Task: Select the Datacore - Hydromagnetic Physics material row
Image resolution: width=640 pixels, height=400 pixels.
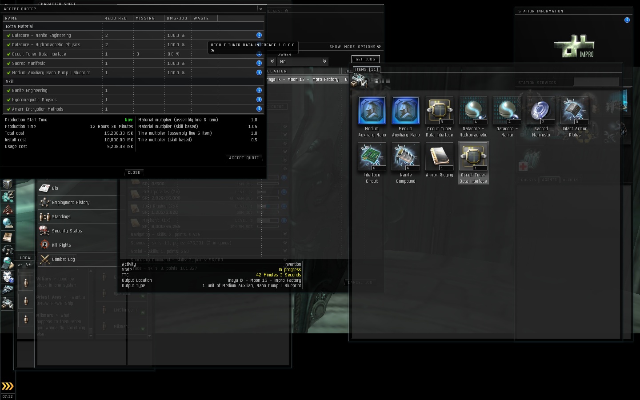Action: pyautogui.click(x=133, y=44)
